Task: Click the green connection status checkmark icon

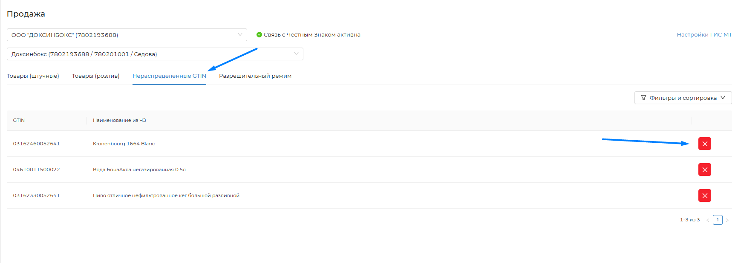Action: pyautogui.click(x=259, y=35)
